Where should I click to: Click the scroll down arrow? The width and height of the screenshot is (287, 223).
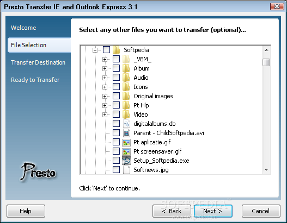click(x=266, y=170)
